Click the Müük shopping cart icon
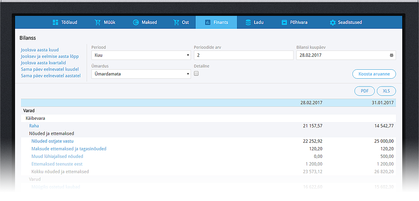 point(97,22)
